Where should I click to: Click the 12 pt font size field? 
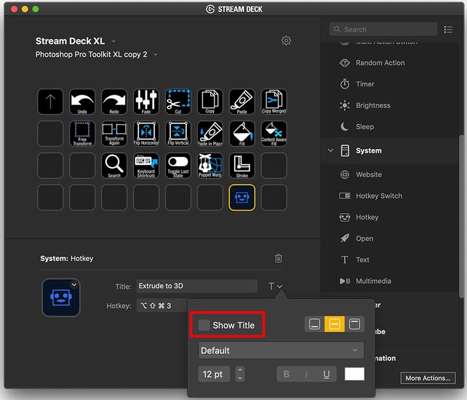point(214,374)
